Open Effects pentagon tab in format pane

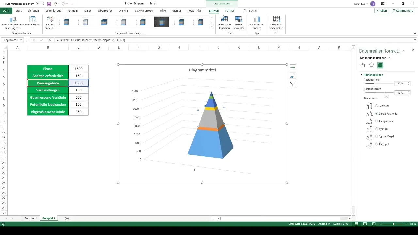[x=371, y=65]
